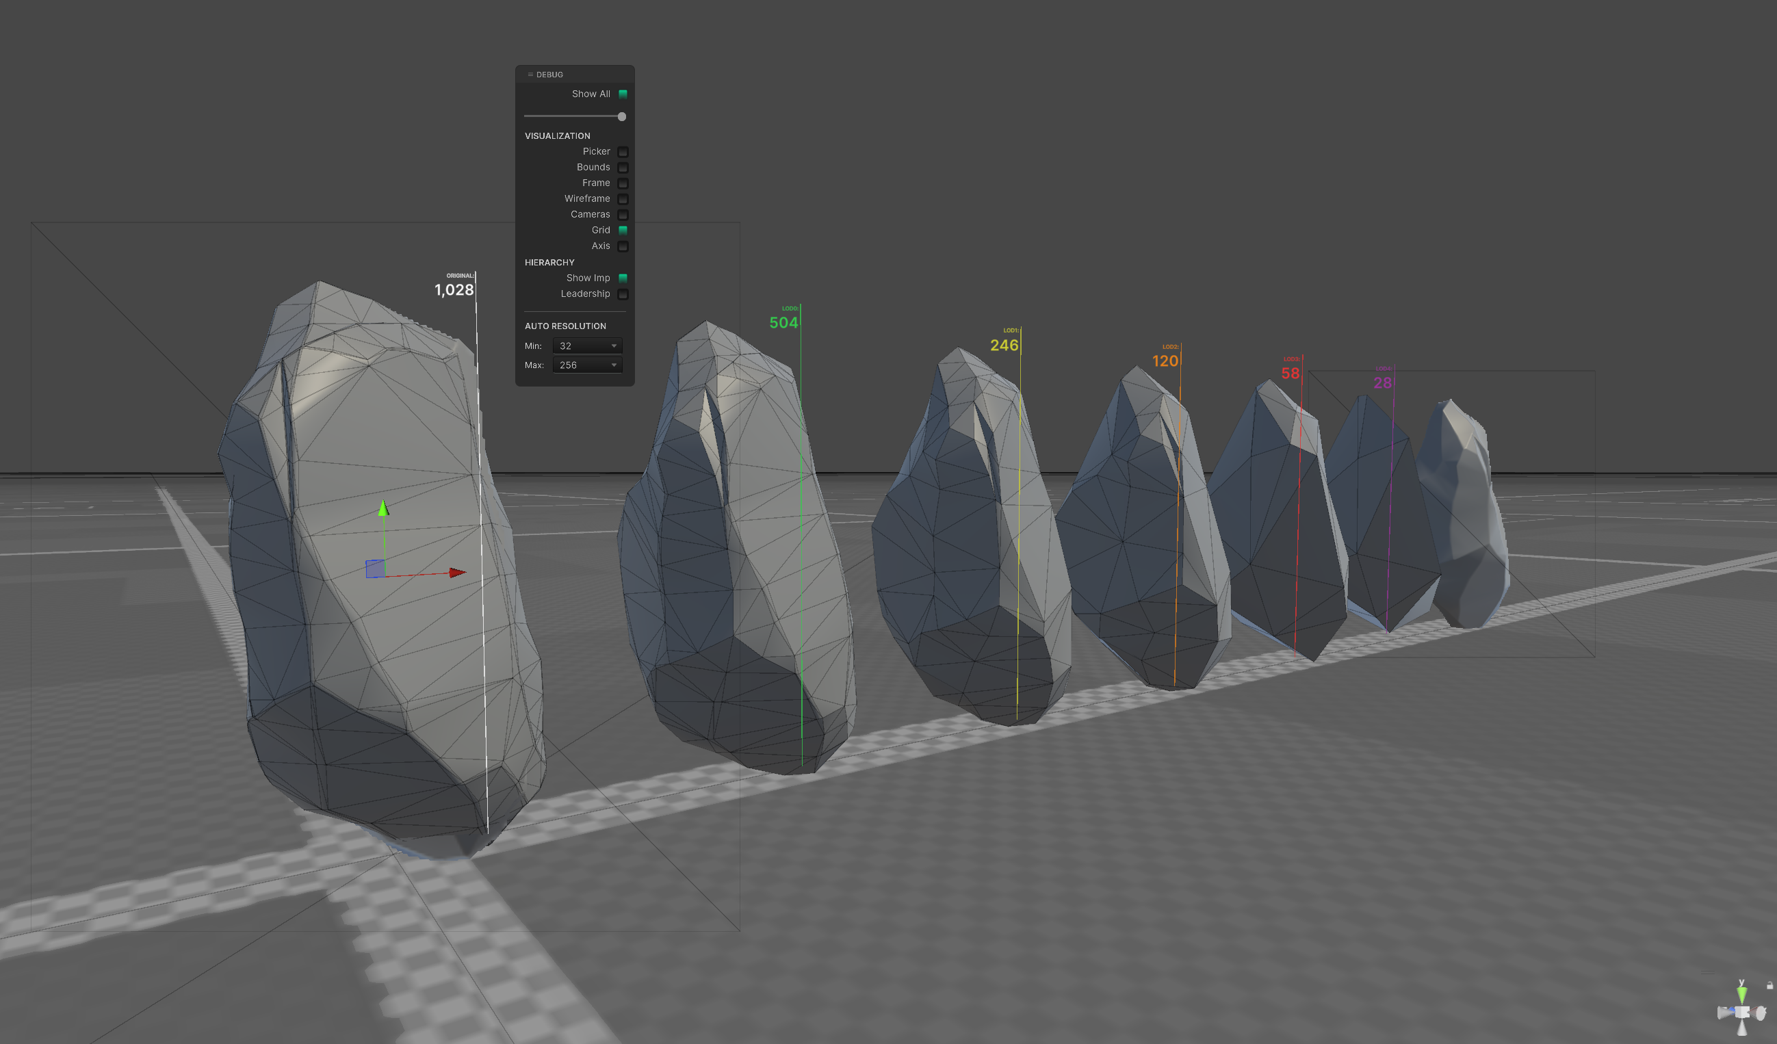
Task: Click the LOD2 120 triangle count label
Action: point(1165,361)
